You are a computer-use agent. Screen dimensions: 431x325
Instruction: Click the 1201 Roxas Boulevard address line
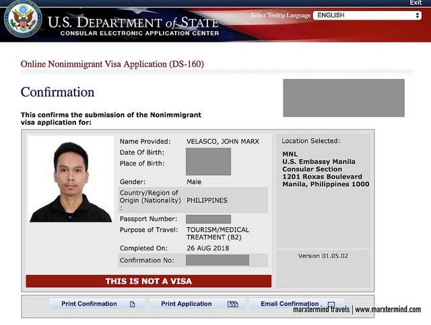tap(322, 177)
